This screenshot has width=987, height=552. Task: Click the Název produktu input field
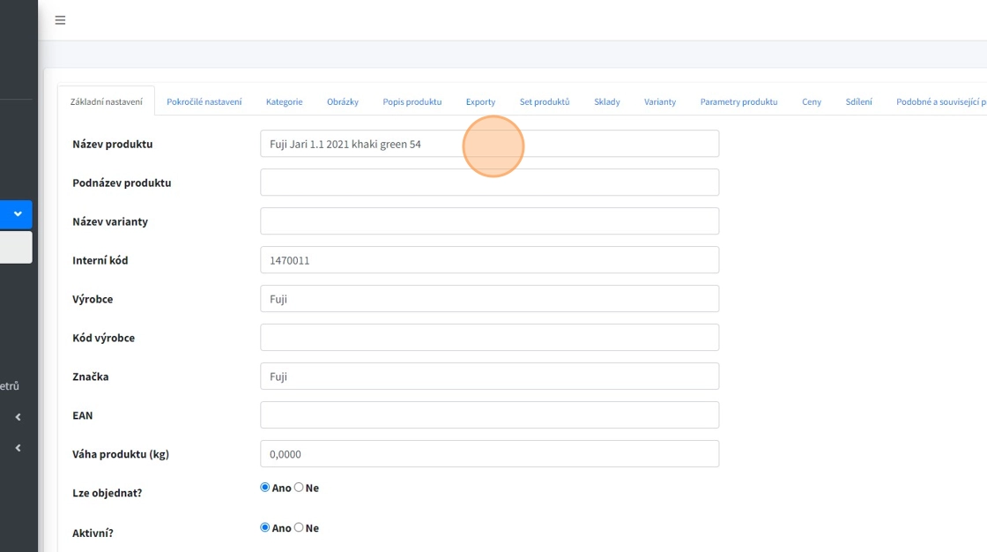pos(489,144)
